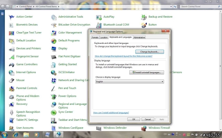Close the Regional and Language Options dialog
Screen dimensions: 222x138
tap(165, 31)
